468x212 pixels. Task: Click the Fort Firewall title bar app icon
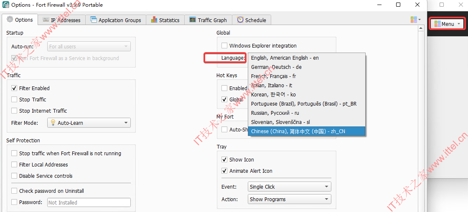coord(5,5)
